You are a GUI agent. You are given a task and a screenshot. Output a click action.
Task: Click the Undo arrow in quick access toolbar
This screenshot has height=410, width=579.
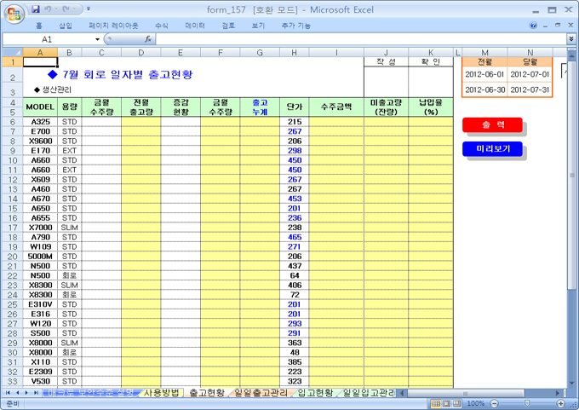(49, 9)
